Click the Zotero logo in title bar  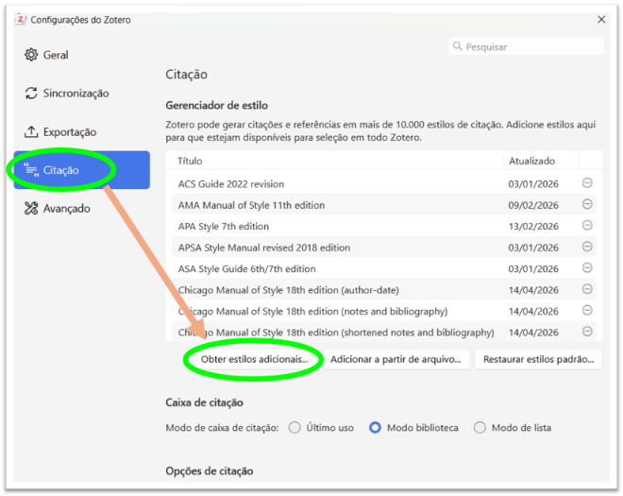20,20
